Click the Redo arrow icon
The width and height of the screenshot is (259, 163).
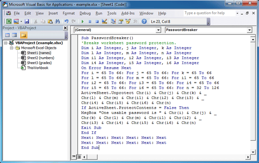click(73, 22)
